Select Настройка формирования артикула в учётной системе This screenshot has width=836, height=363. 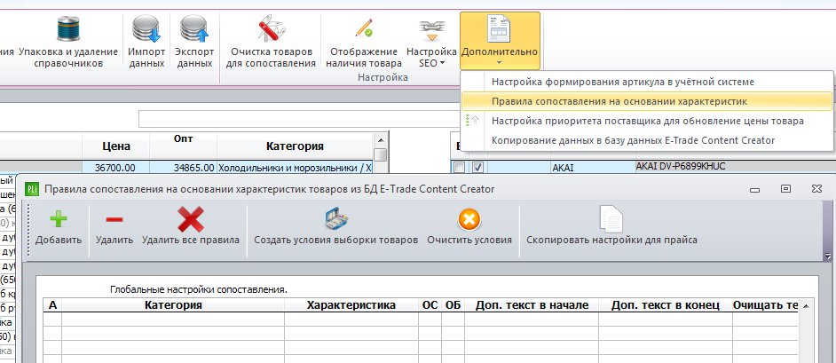(x=623, y=82)
